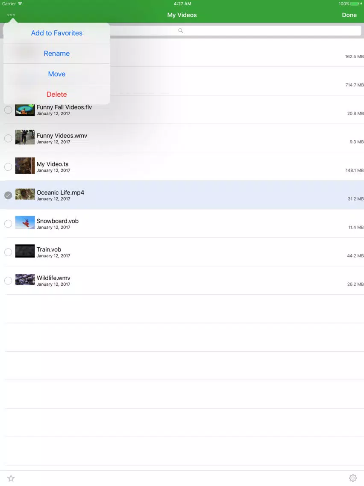The height and width of the screenshot is (486, 364).
Task: Choose Add to Favorites from menu
Action: 57,33
